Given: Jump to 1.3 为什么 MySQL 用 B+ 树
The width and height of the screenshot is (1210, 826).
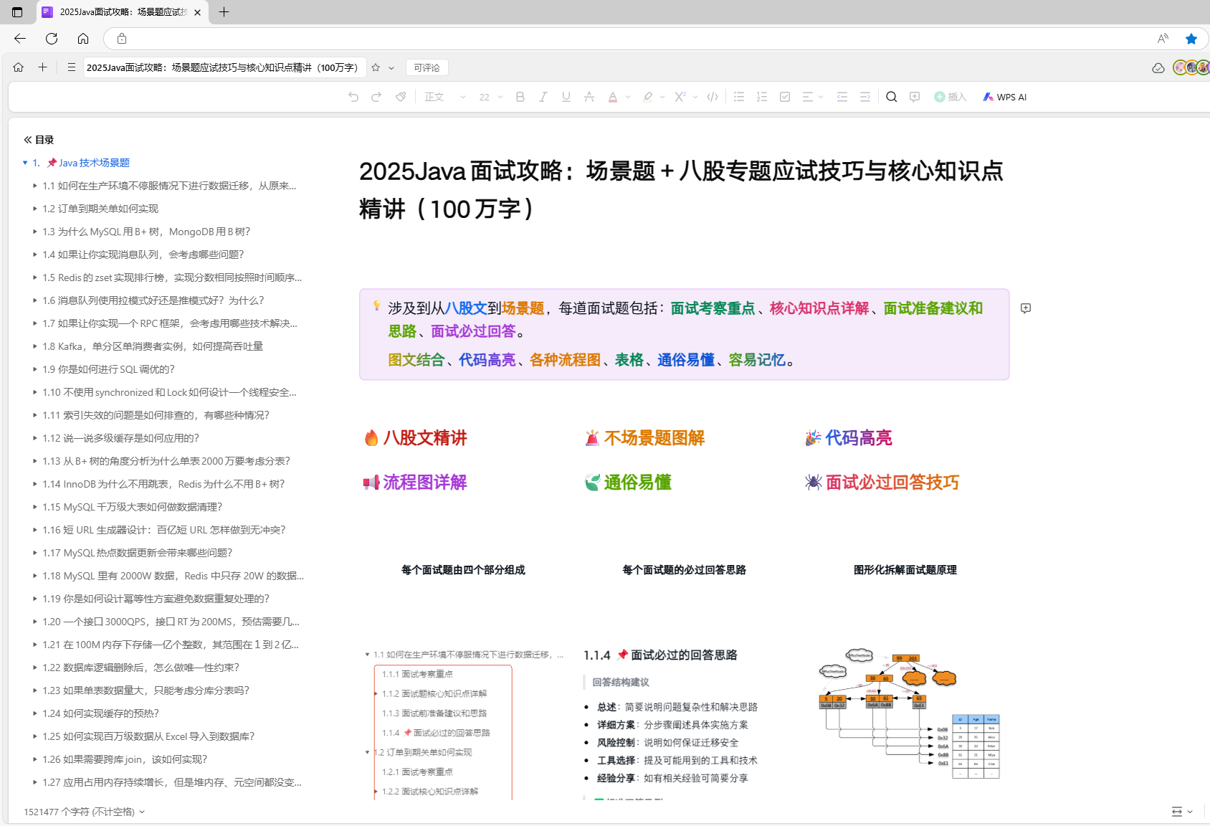Looking at the screenshot, I should tap(146, 232).
